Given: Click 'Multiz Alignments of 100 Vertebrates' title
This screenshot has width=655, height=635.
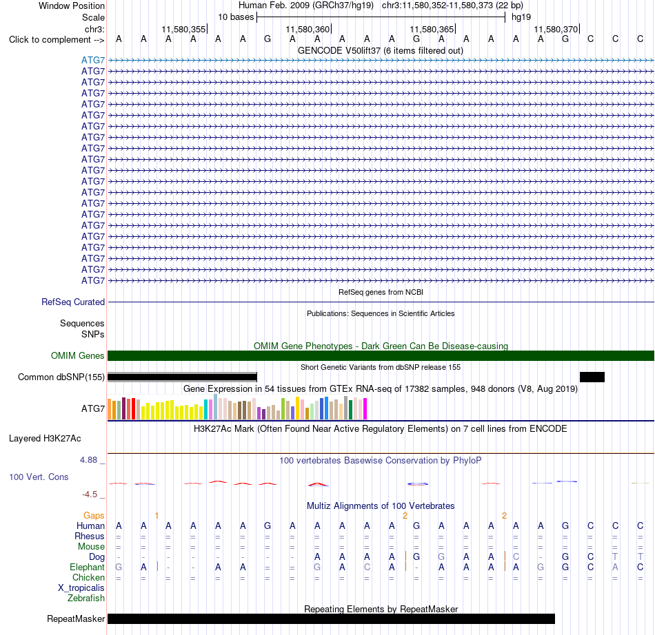Looking at the screenshot, I should 381,506.
